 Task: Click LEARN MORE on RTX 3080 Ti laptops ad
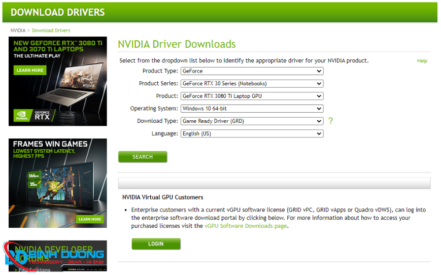30,71
